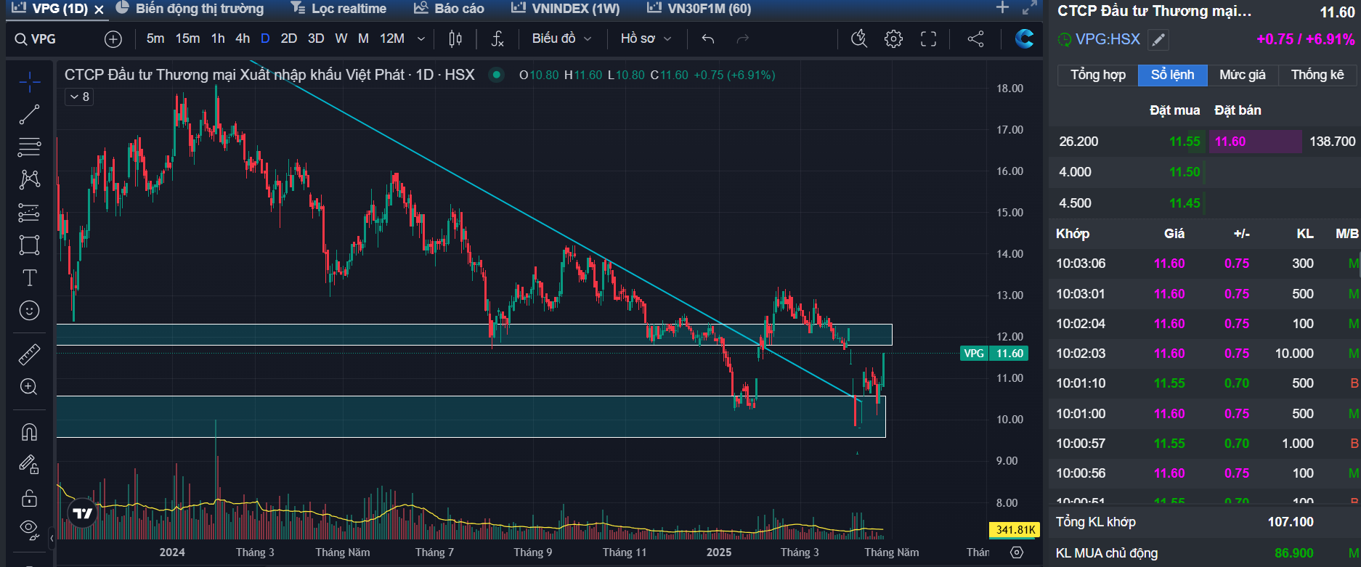The image size is (1361, 567).
Task: Toggle lock all drawing tools
Action: click(29, 498)
